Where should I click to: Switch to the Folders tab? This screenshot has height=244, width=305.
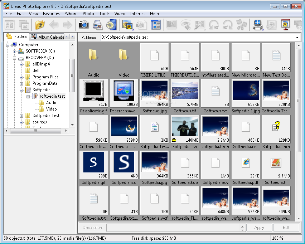[16, 36]
